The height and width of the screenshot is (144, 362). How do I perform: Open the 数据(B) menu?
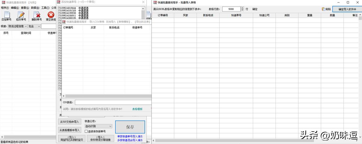(x=35, y=8)
